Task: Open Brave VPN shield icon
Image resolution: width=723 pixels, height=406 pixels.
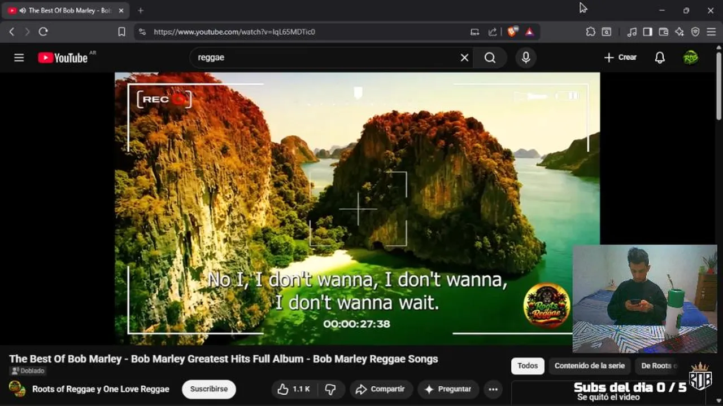Action: pos(695,32)
